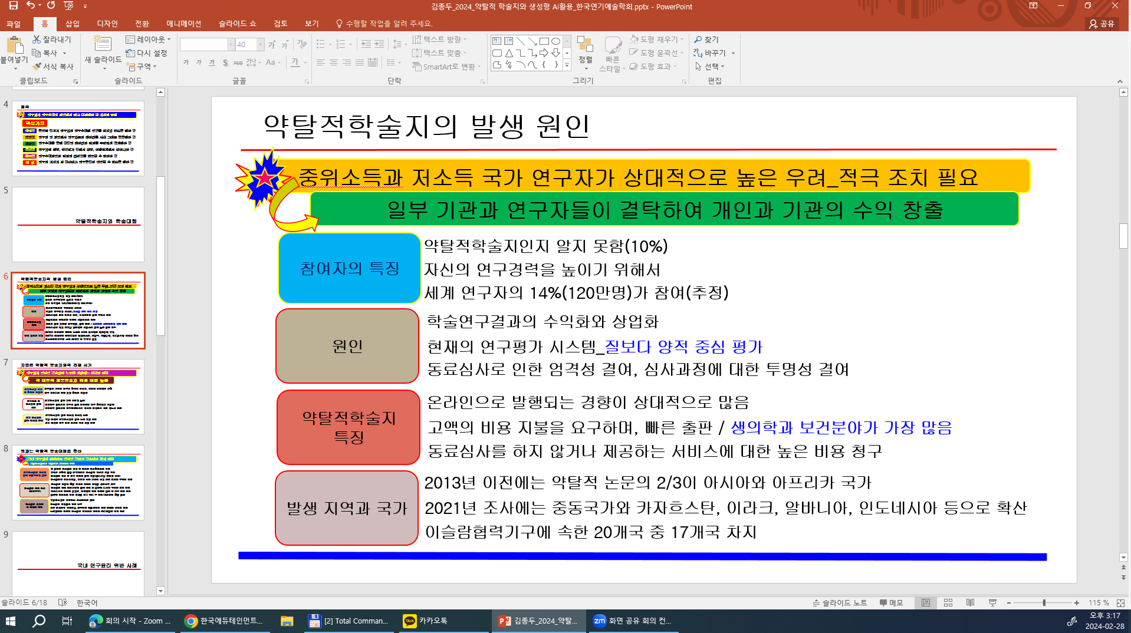
Task: Toggle underline formatting in font group
Action: coord(212,62)
